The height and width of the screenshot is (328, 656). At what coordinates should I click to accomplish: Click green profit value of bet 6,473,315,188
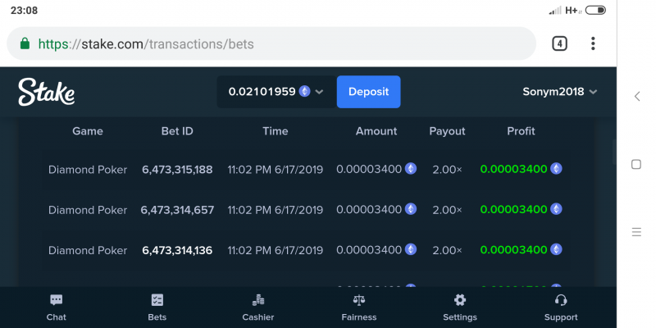point(514,169)
